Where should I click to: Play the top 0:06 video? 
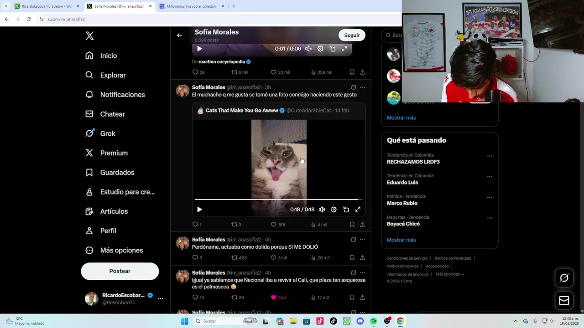[199, 49]
